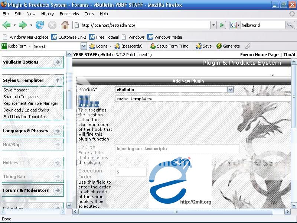Click the RoboForm Generate icon
The width and height of the screenshot is (297, 223).
[228, 46]
